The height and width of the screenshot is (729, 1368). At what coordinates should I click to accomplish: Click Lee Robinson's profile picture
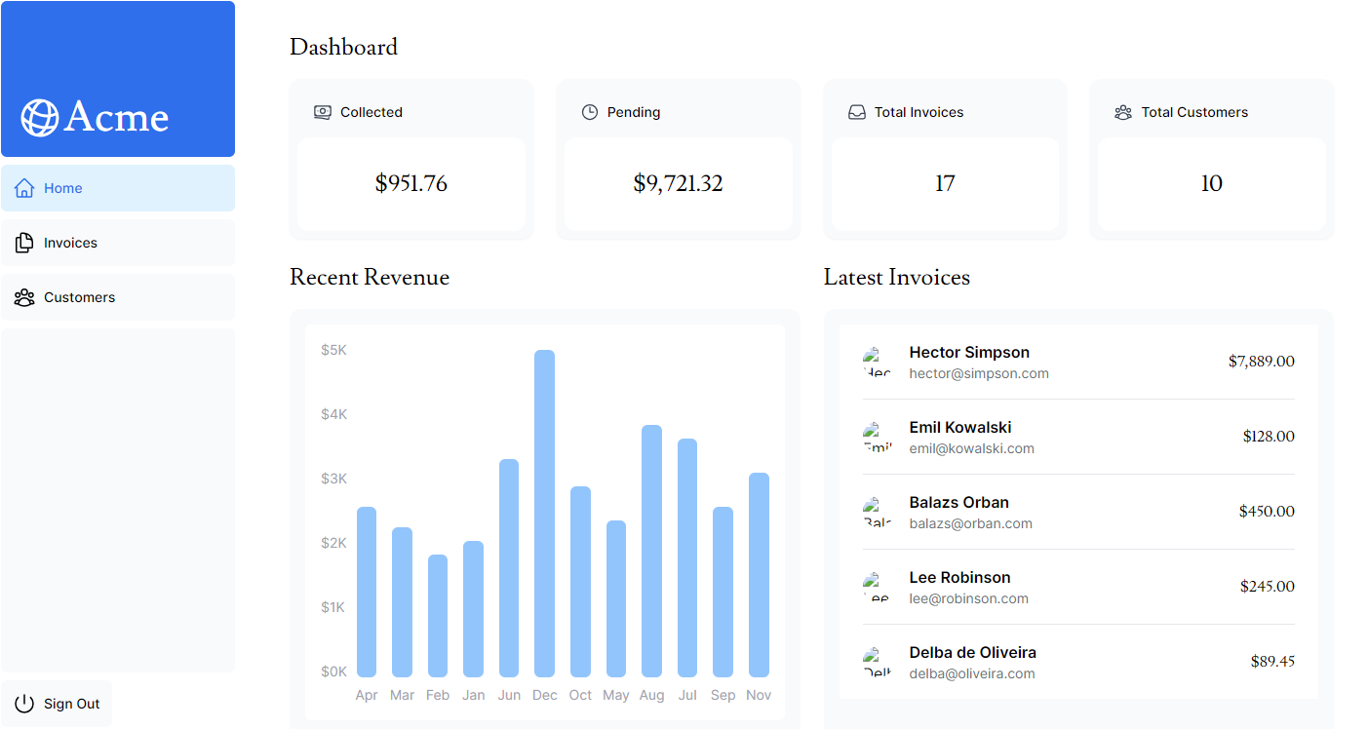pyautogui.click(x=878, y=587)
